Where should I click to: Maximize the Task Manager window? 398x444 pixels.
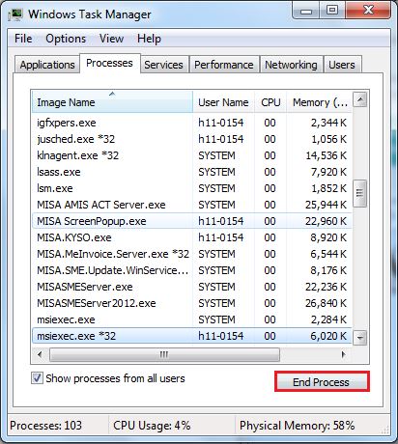332,11
